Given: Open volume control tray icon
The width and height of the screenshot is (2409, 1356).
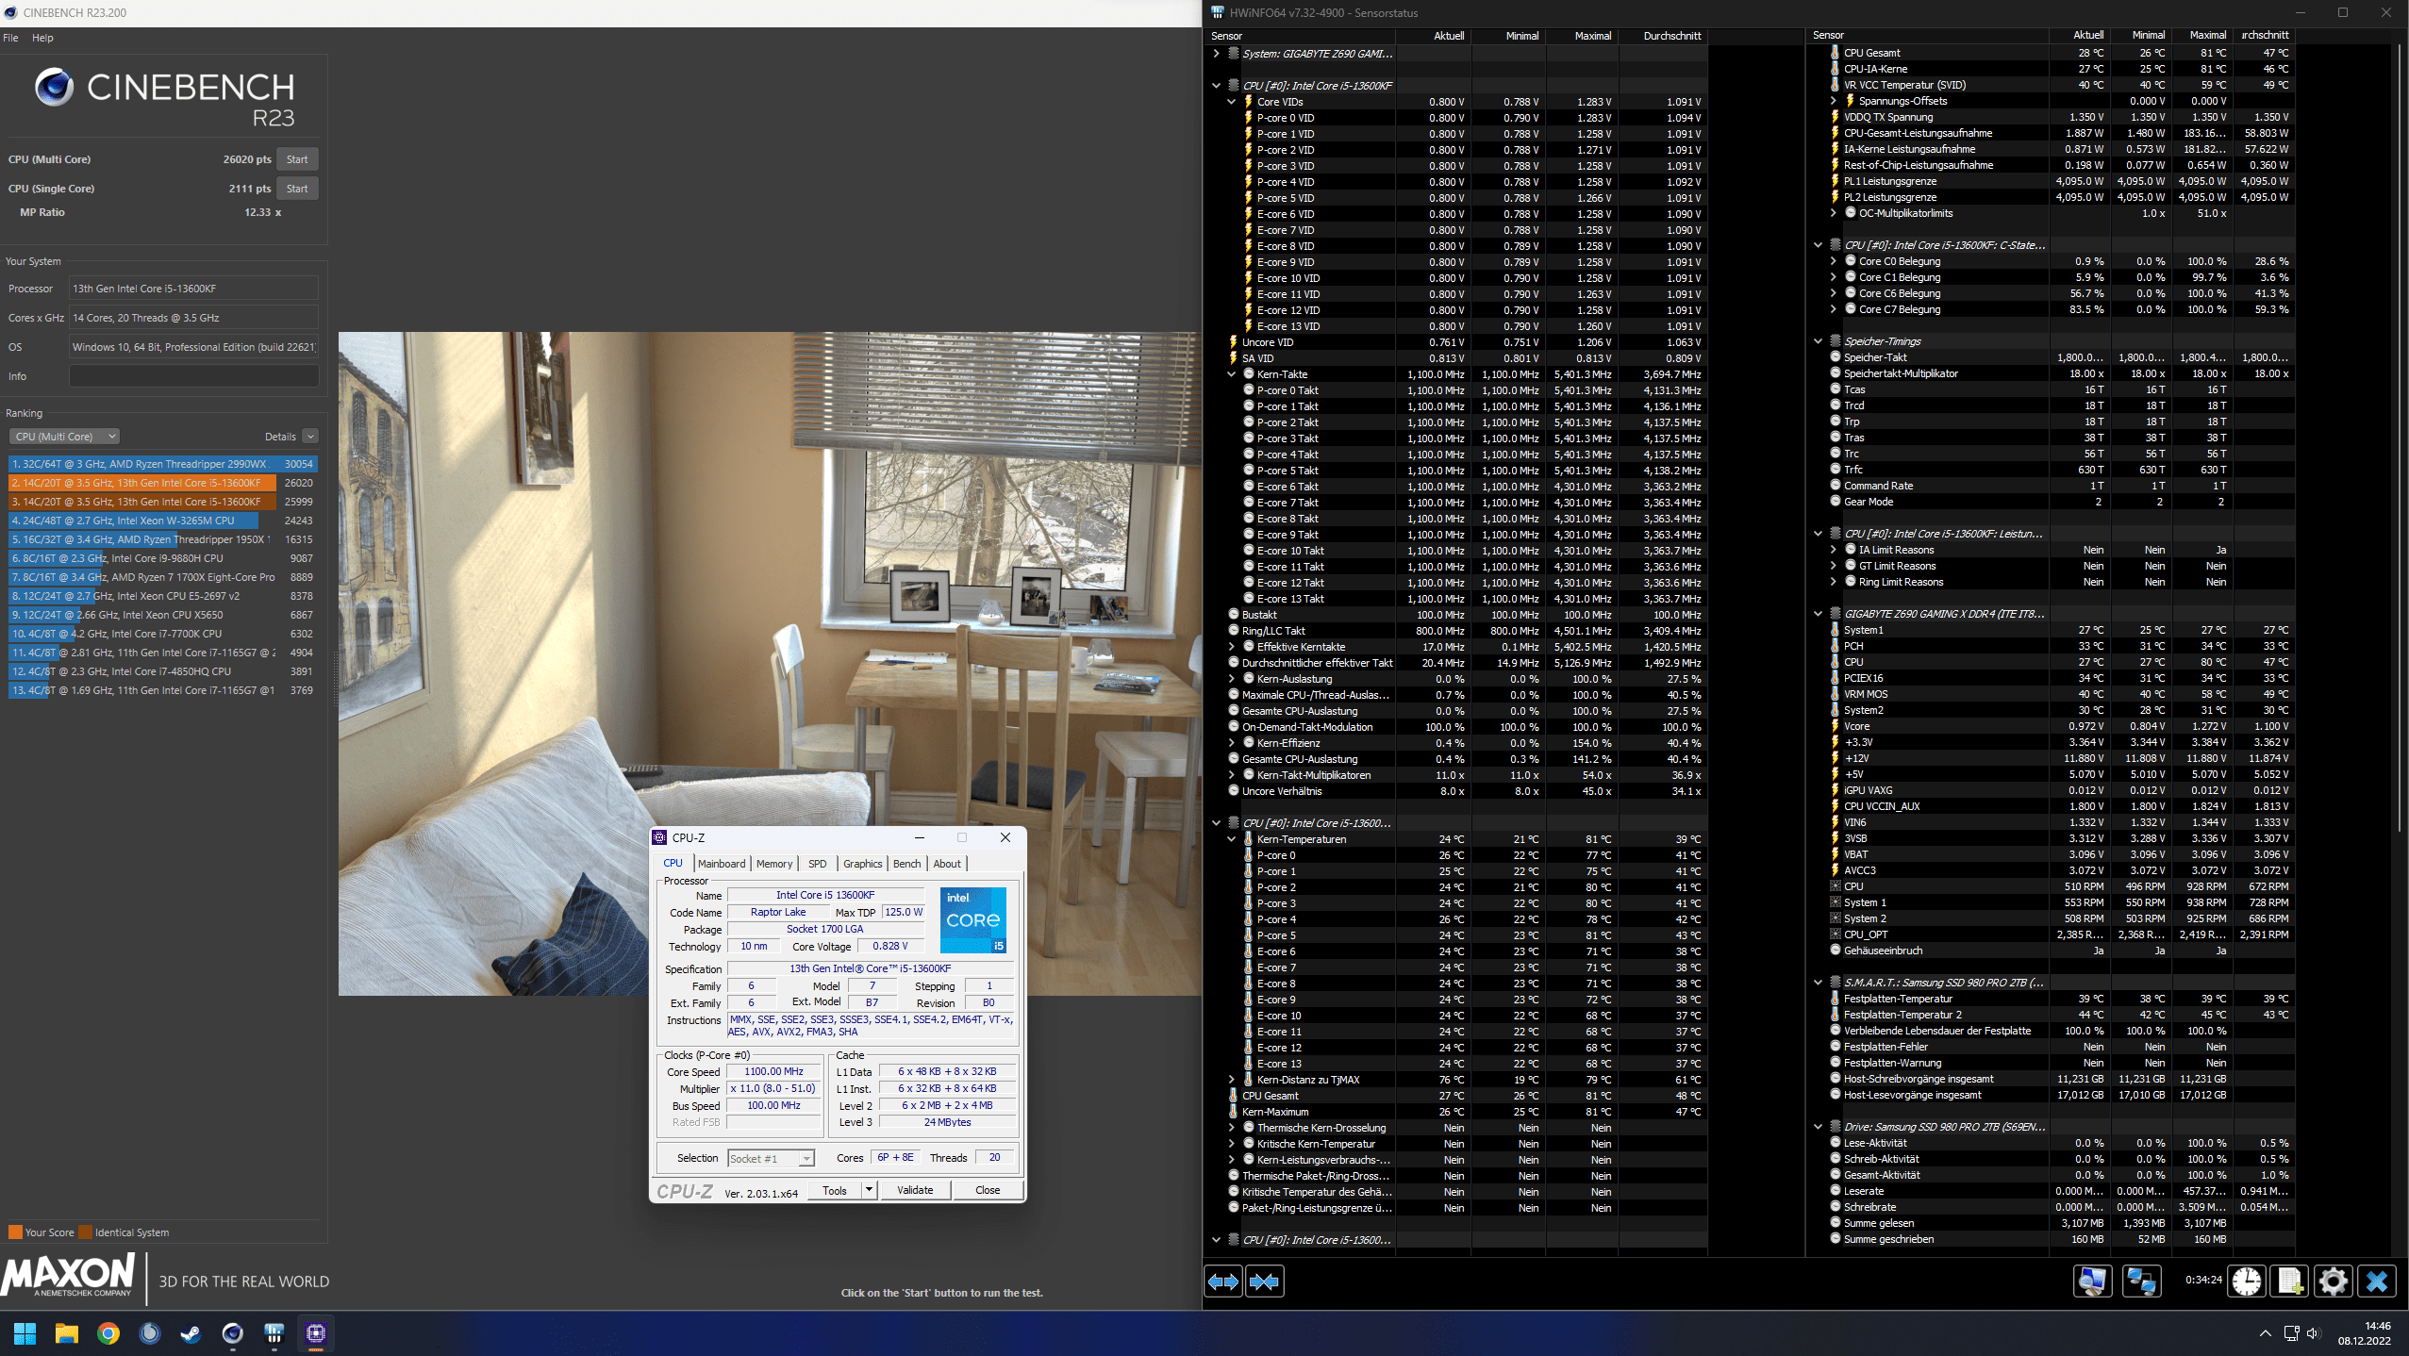Looking at the screenshot, I should 2313,1333.
